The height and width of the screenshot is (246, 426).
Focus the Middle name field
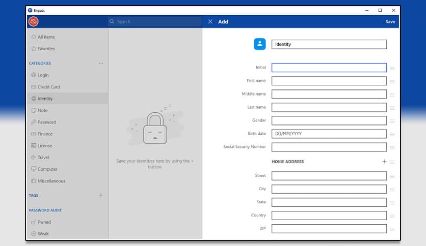click(329, 94)
